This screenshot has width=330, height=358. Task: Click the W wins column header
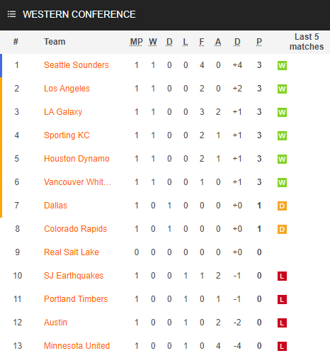tap(153, 42)
